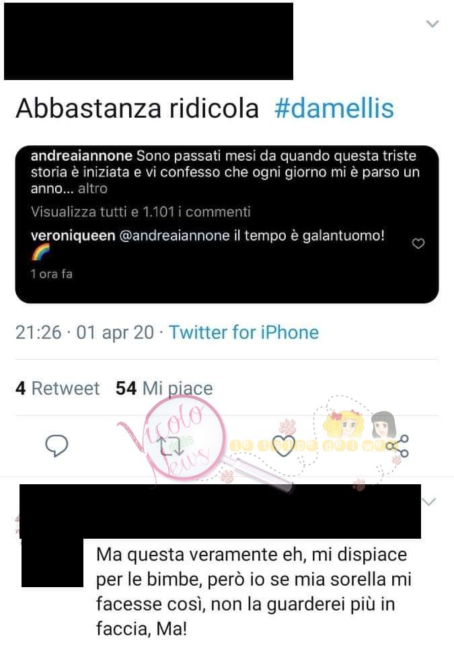This screenshot has height=647, width=454.
Task: Open the share icon
Action: (398, 446)
